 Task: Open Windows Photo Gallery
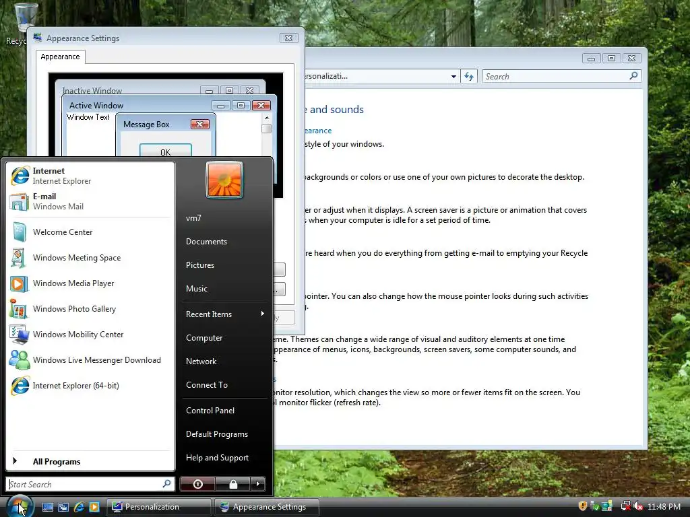pyautogui.click(x=90, y=308)
